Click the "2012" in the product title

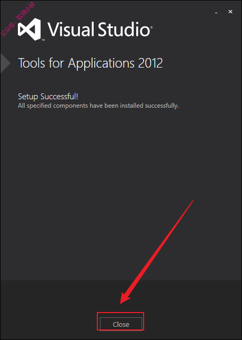pyautogui.click(x=150, y=63)
